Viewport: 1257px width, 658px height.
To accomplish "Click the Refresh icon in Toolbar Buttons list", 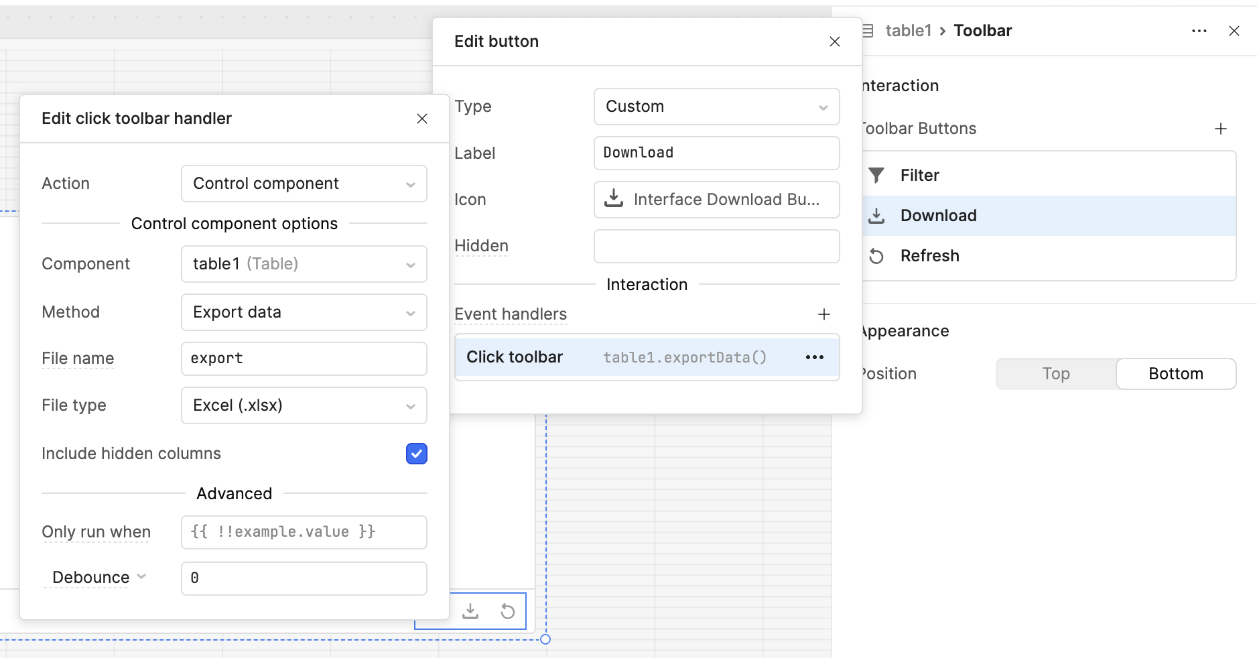I will (x=876, y=255).
